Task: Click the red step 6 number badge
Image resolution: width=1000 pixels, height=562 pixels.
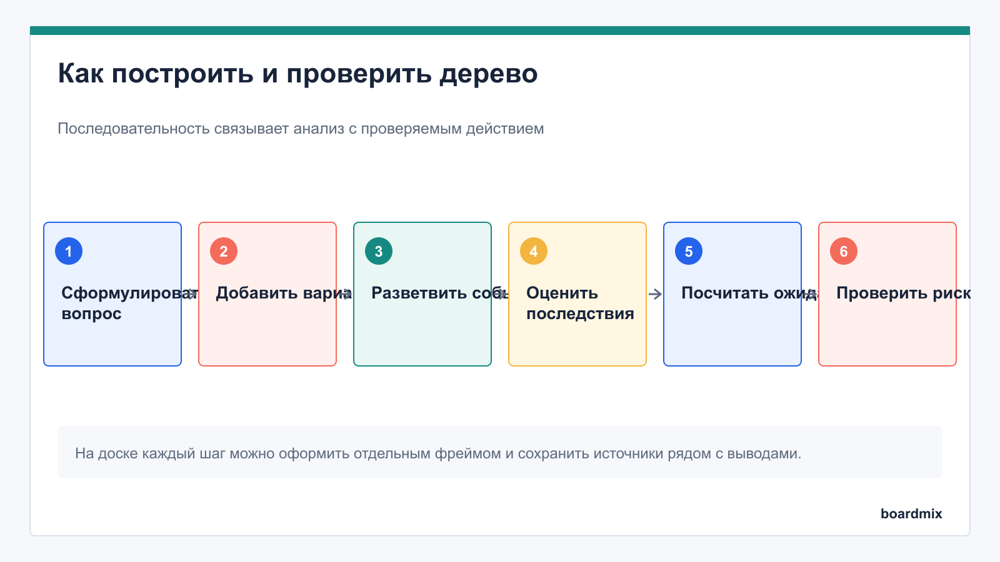Action: point(844,251)
